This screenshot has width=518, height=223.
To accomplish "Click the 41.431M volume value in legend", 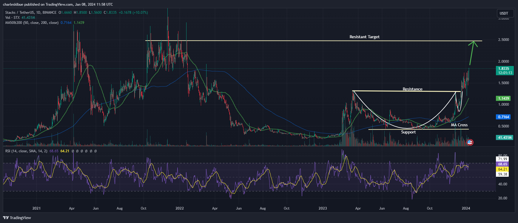I will [28, 18].
